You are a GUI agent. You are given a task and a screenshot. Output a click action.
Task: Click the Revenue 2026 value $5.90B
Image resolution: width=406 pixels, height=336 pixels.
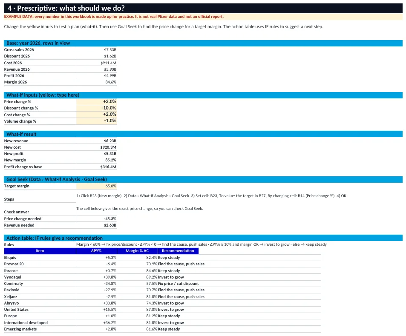pos(96,69)
